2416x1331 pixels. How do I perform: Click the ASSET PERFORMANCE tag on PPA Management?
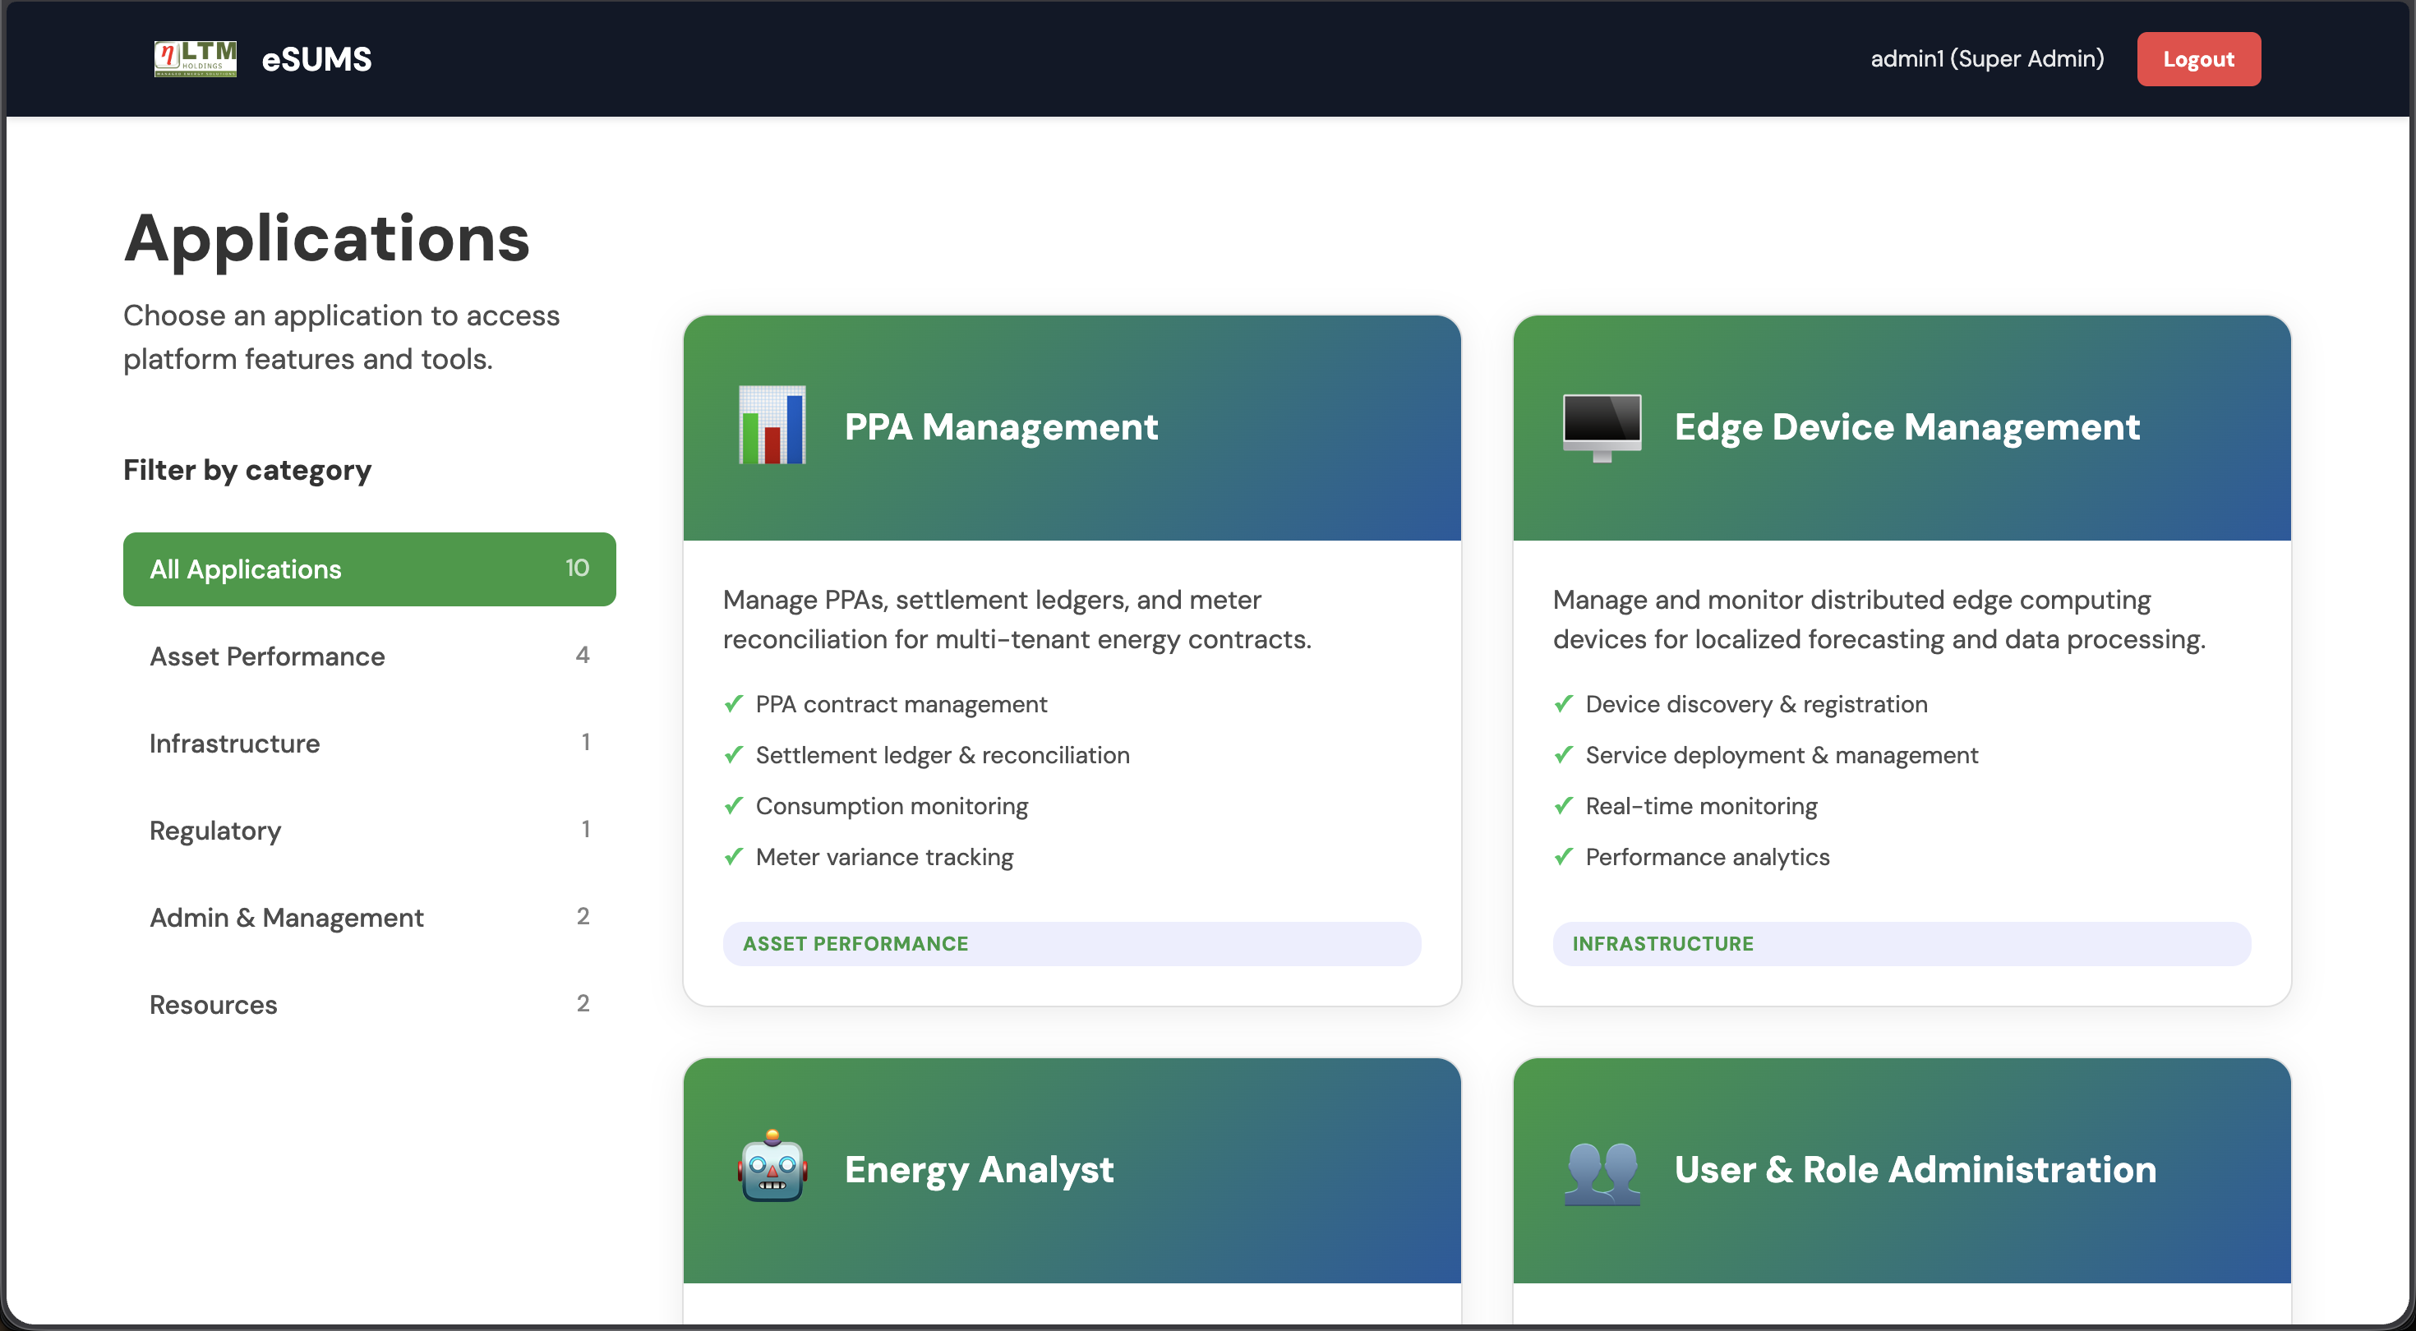855,943
